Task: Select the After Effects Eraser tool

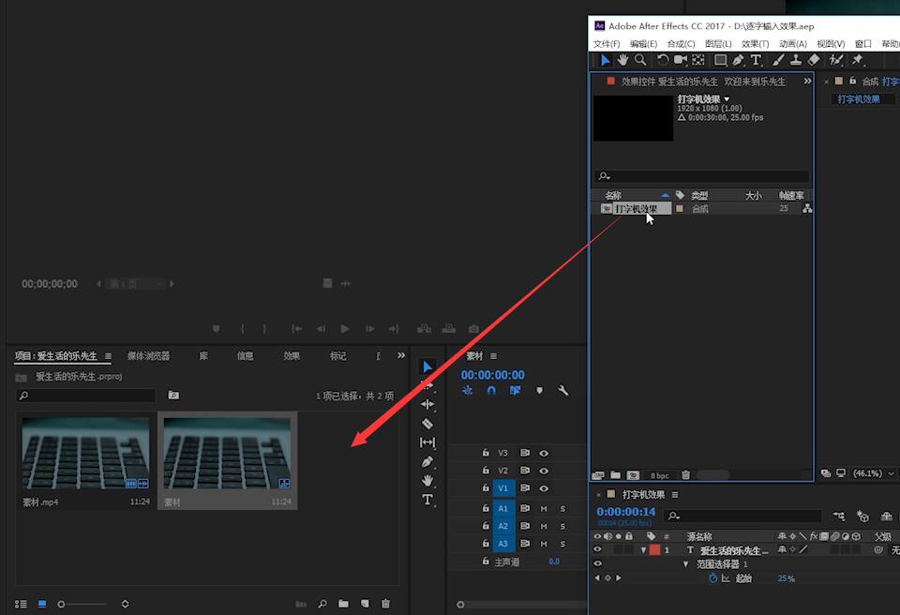Action: click(814, 60)
